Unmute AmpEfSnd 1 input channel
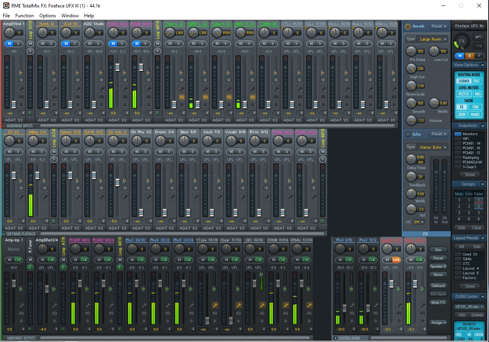 tap(9, 43)
